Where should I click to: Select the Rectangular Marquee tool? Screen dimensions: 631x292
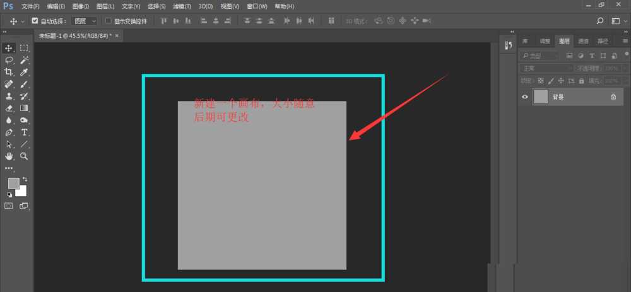[24, 48]
